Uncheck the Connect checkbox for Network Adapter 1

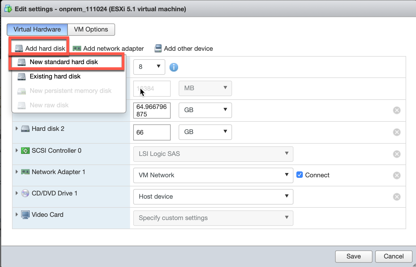tap(300, 175)
